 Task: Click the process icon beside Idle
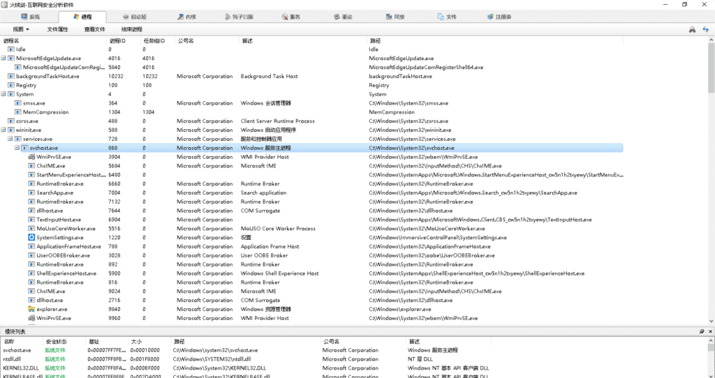[x=11, y=50]
